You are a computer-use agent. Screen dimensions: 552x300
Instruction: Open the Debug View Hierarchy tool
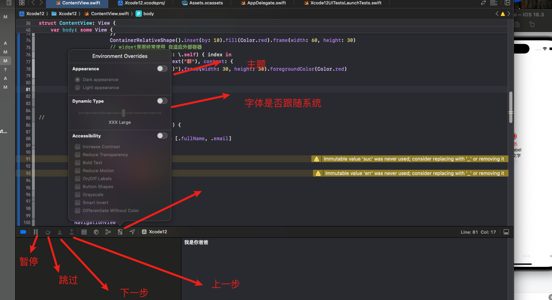(x=96, y=232)
